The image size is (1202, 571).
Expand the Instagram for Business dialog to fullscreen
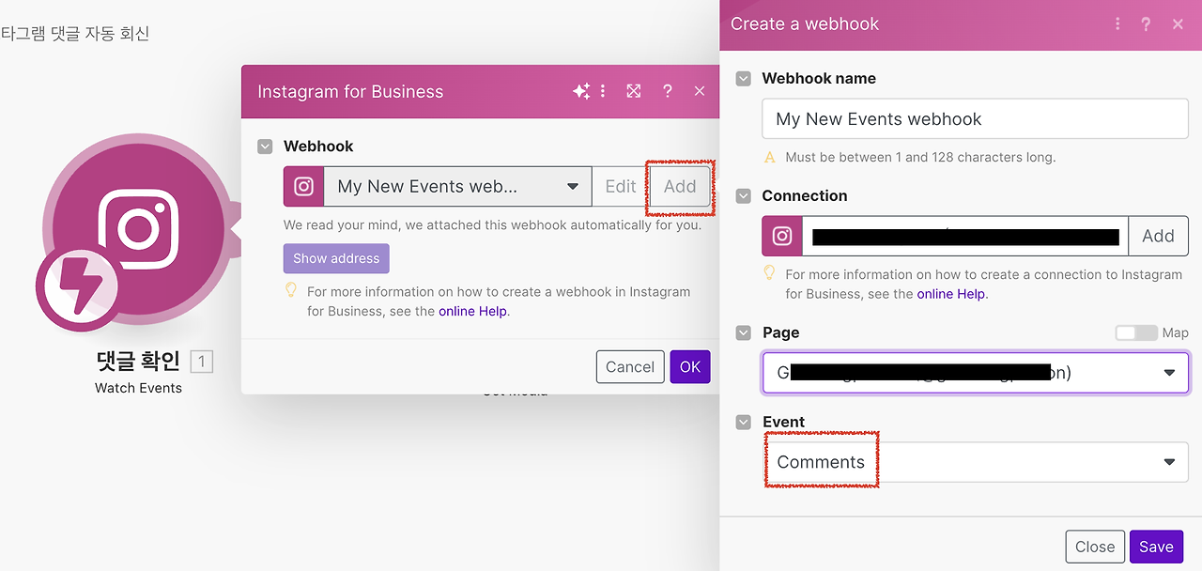[634, 91]
